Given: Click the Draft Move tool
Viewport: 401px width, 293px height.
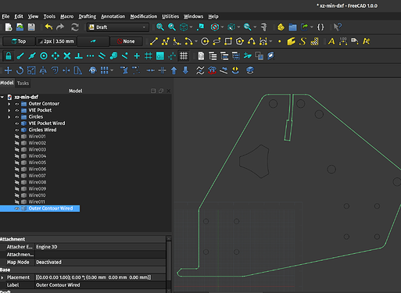Looking at the screenshot, I should pyautogui.click(x=9, y=70).
